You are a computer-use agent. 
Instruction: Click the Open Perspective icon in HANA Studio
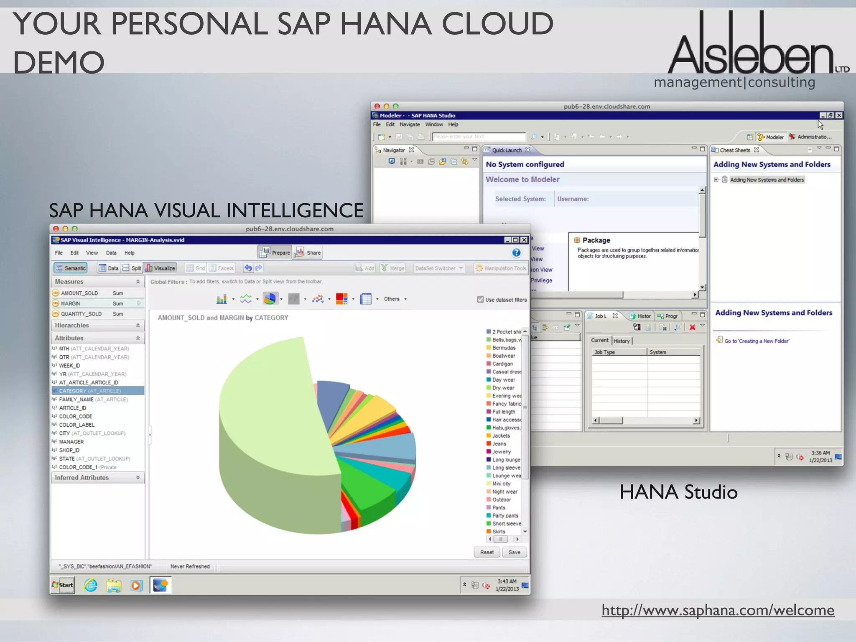750,137
